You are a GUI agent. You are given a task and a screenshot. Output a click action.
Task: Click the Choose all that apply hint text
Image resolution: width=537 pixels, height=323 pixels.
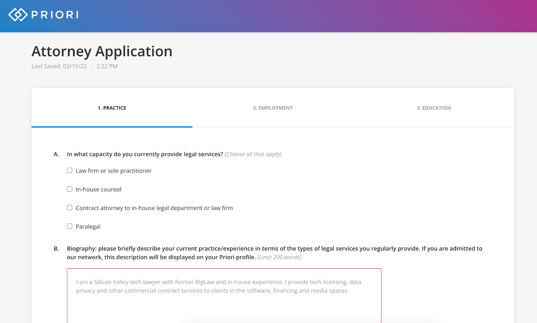(x=253, y=154)
